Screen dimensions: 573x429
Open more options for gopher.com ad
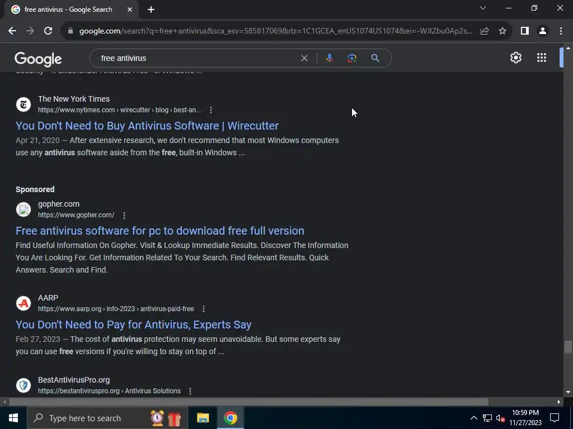pyautogui.click(x=124, y=215)
